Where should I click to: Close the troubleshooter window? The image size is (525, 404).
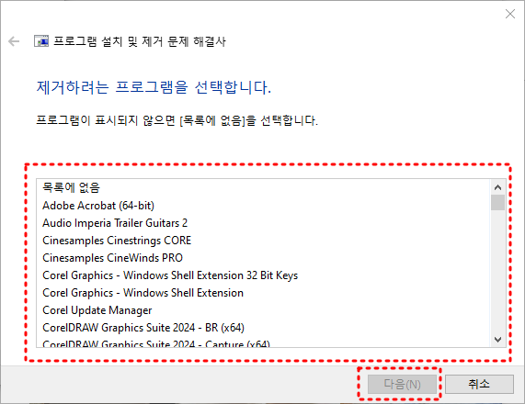click(x=510, y=14)
